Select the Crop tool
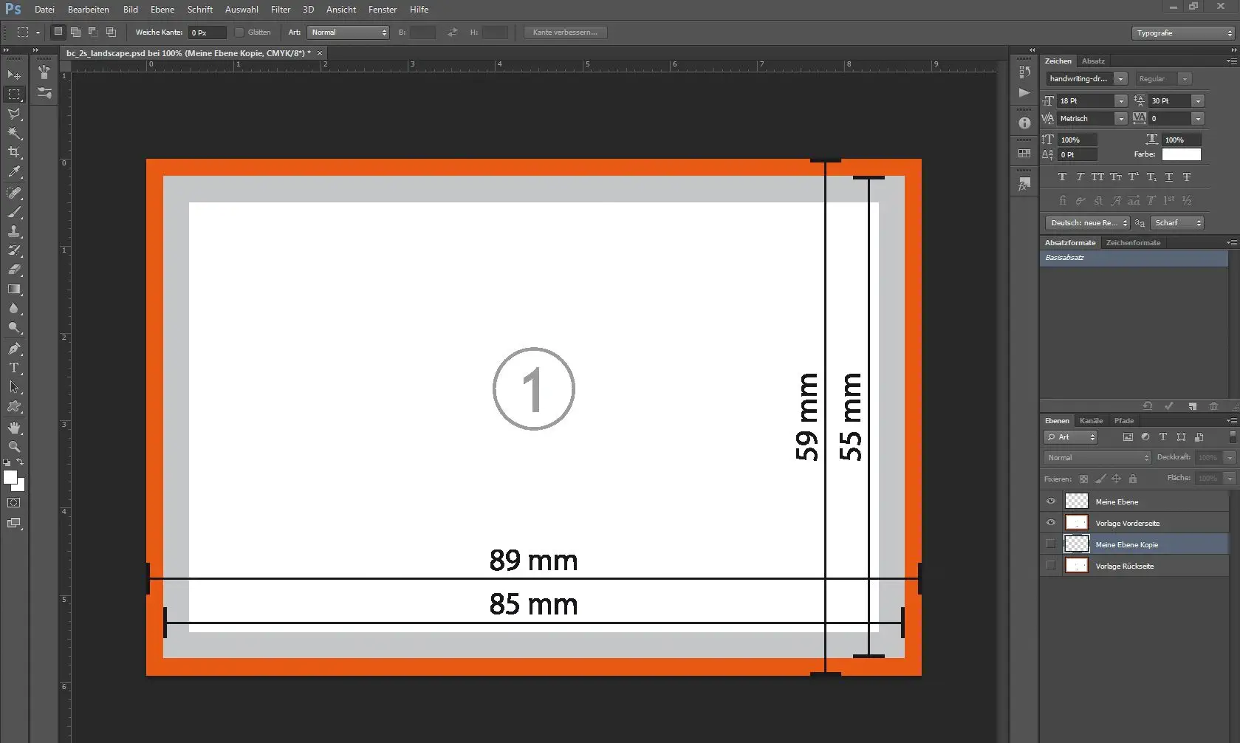 (14, 152)
